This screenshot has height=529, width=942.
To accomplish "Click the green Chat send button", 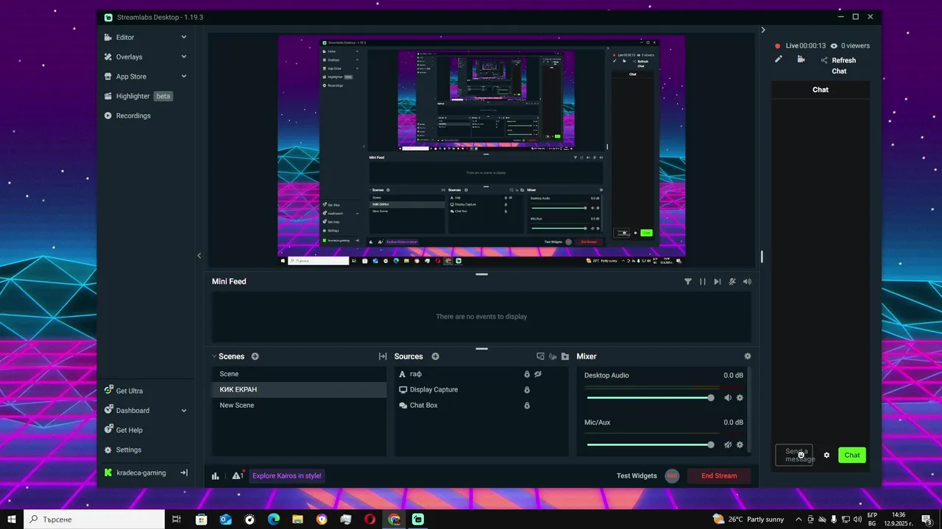I will [x=852, y=455].
